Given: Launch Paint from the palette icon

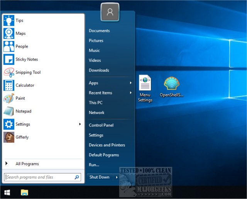Looking at the screenshot, I should coord(9,98).
